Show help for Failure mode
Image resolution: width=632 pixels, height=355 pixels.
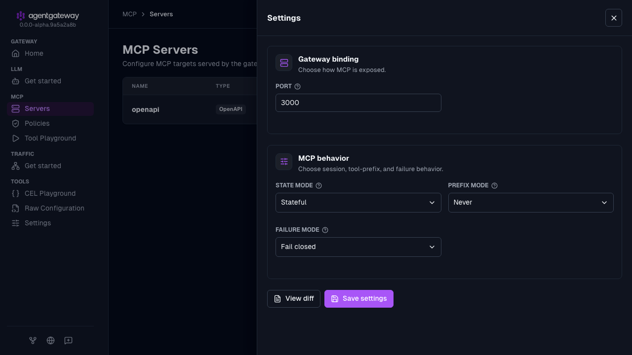click(325, 230)
